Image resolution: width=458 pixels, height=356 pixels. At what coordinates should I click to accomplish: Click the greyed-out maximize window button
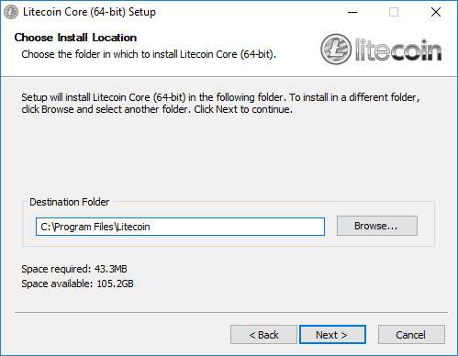click(x=394, y=12)
